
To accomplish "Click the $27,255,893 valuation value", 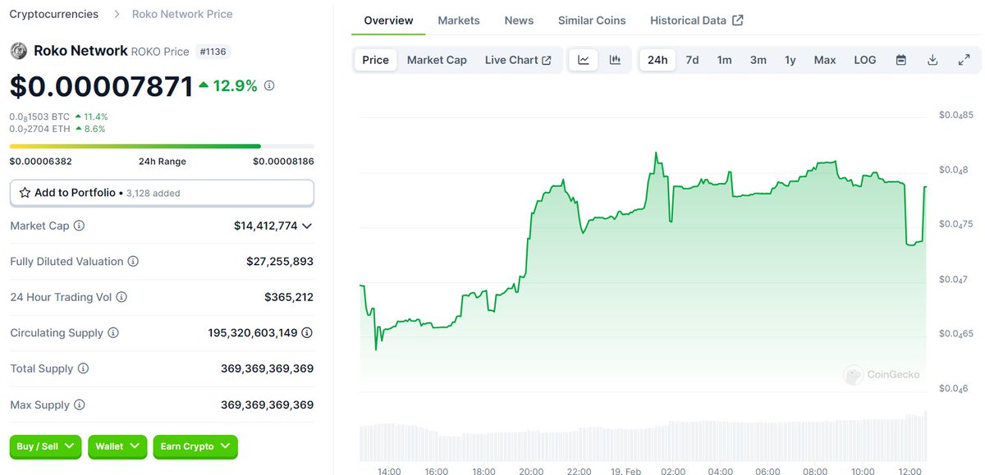I will coord(280,262).
